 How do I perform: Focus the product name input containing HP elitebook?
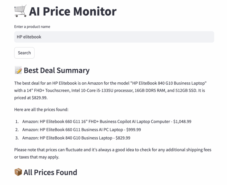(x=114, y=37)
